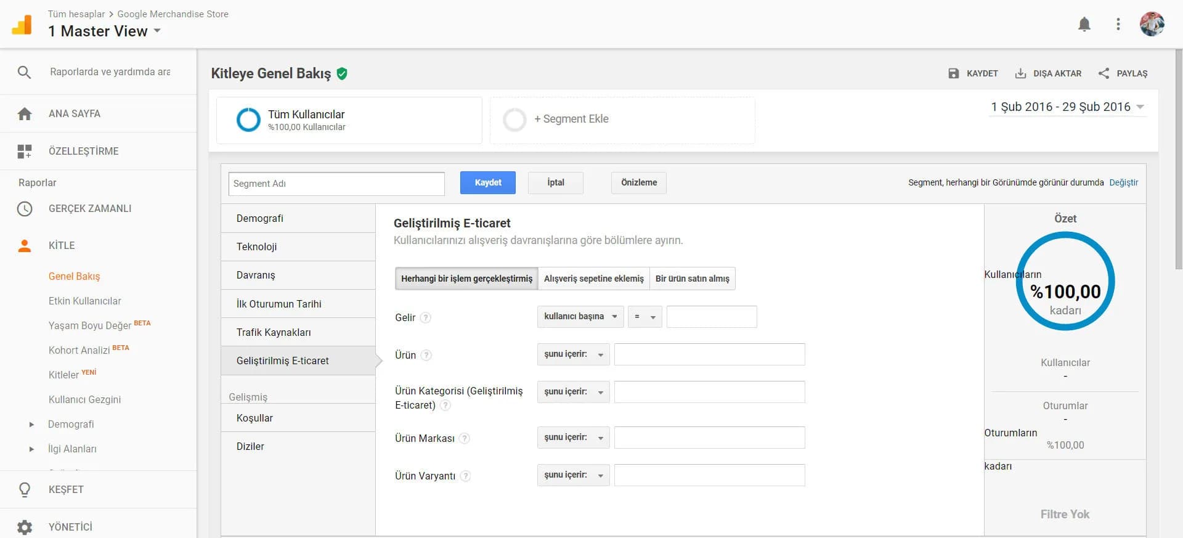Click the search magnifier icon
Screen dimensions: 1183x538
24,72
